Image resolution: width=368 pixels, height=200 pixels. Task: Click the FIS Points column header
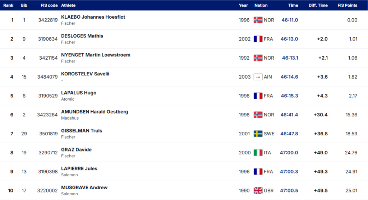tap(347, 5)
